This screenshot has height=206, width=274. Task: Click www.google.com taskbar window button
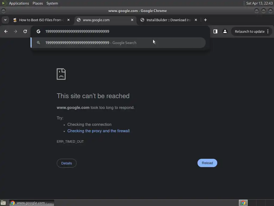pyautogui.click(x=32, y=203)
